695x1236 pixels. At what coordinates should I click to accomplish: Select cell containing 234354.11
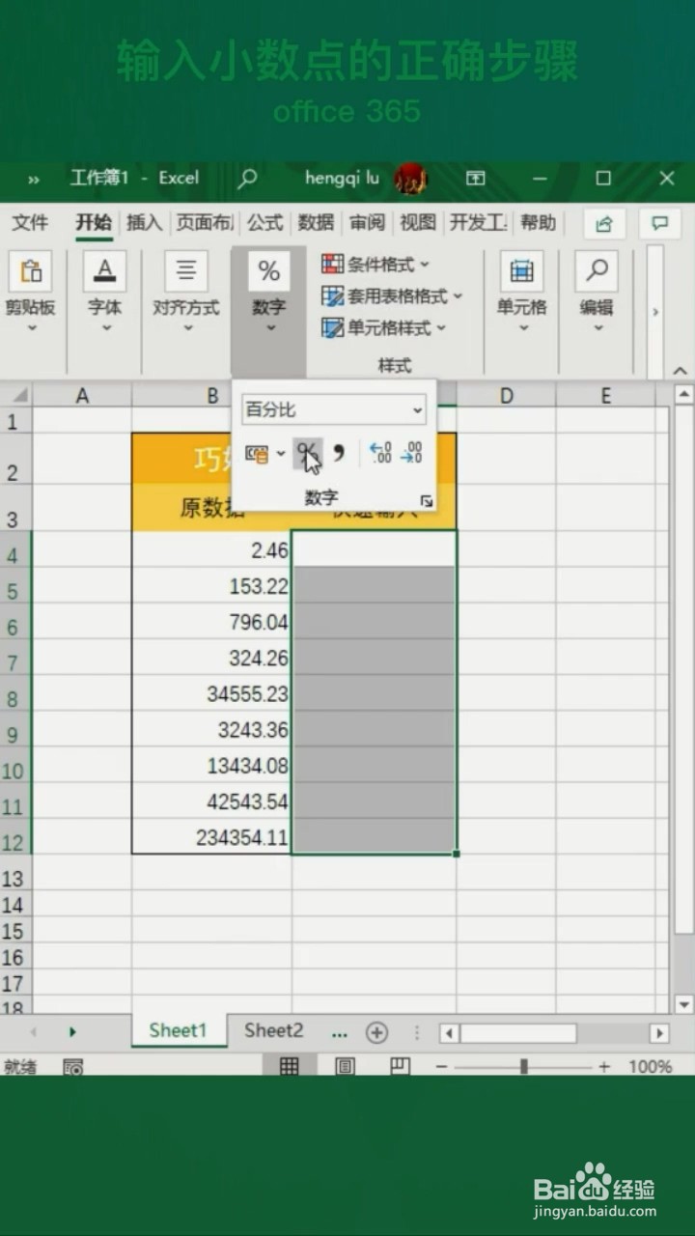pyautogui.click(x=211, y=837)
